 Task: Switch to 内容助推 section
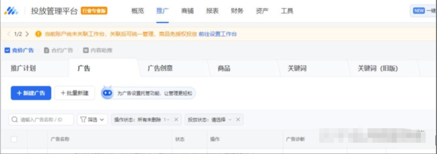point(98,50)
